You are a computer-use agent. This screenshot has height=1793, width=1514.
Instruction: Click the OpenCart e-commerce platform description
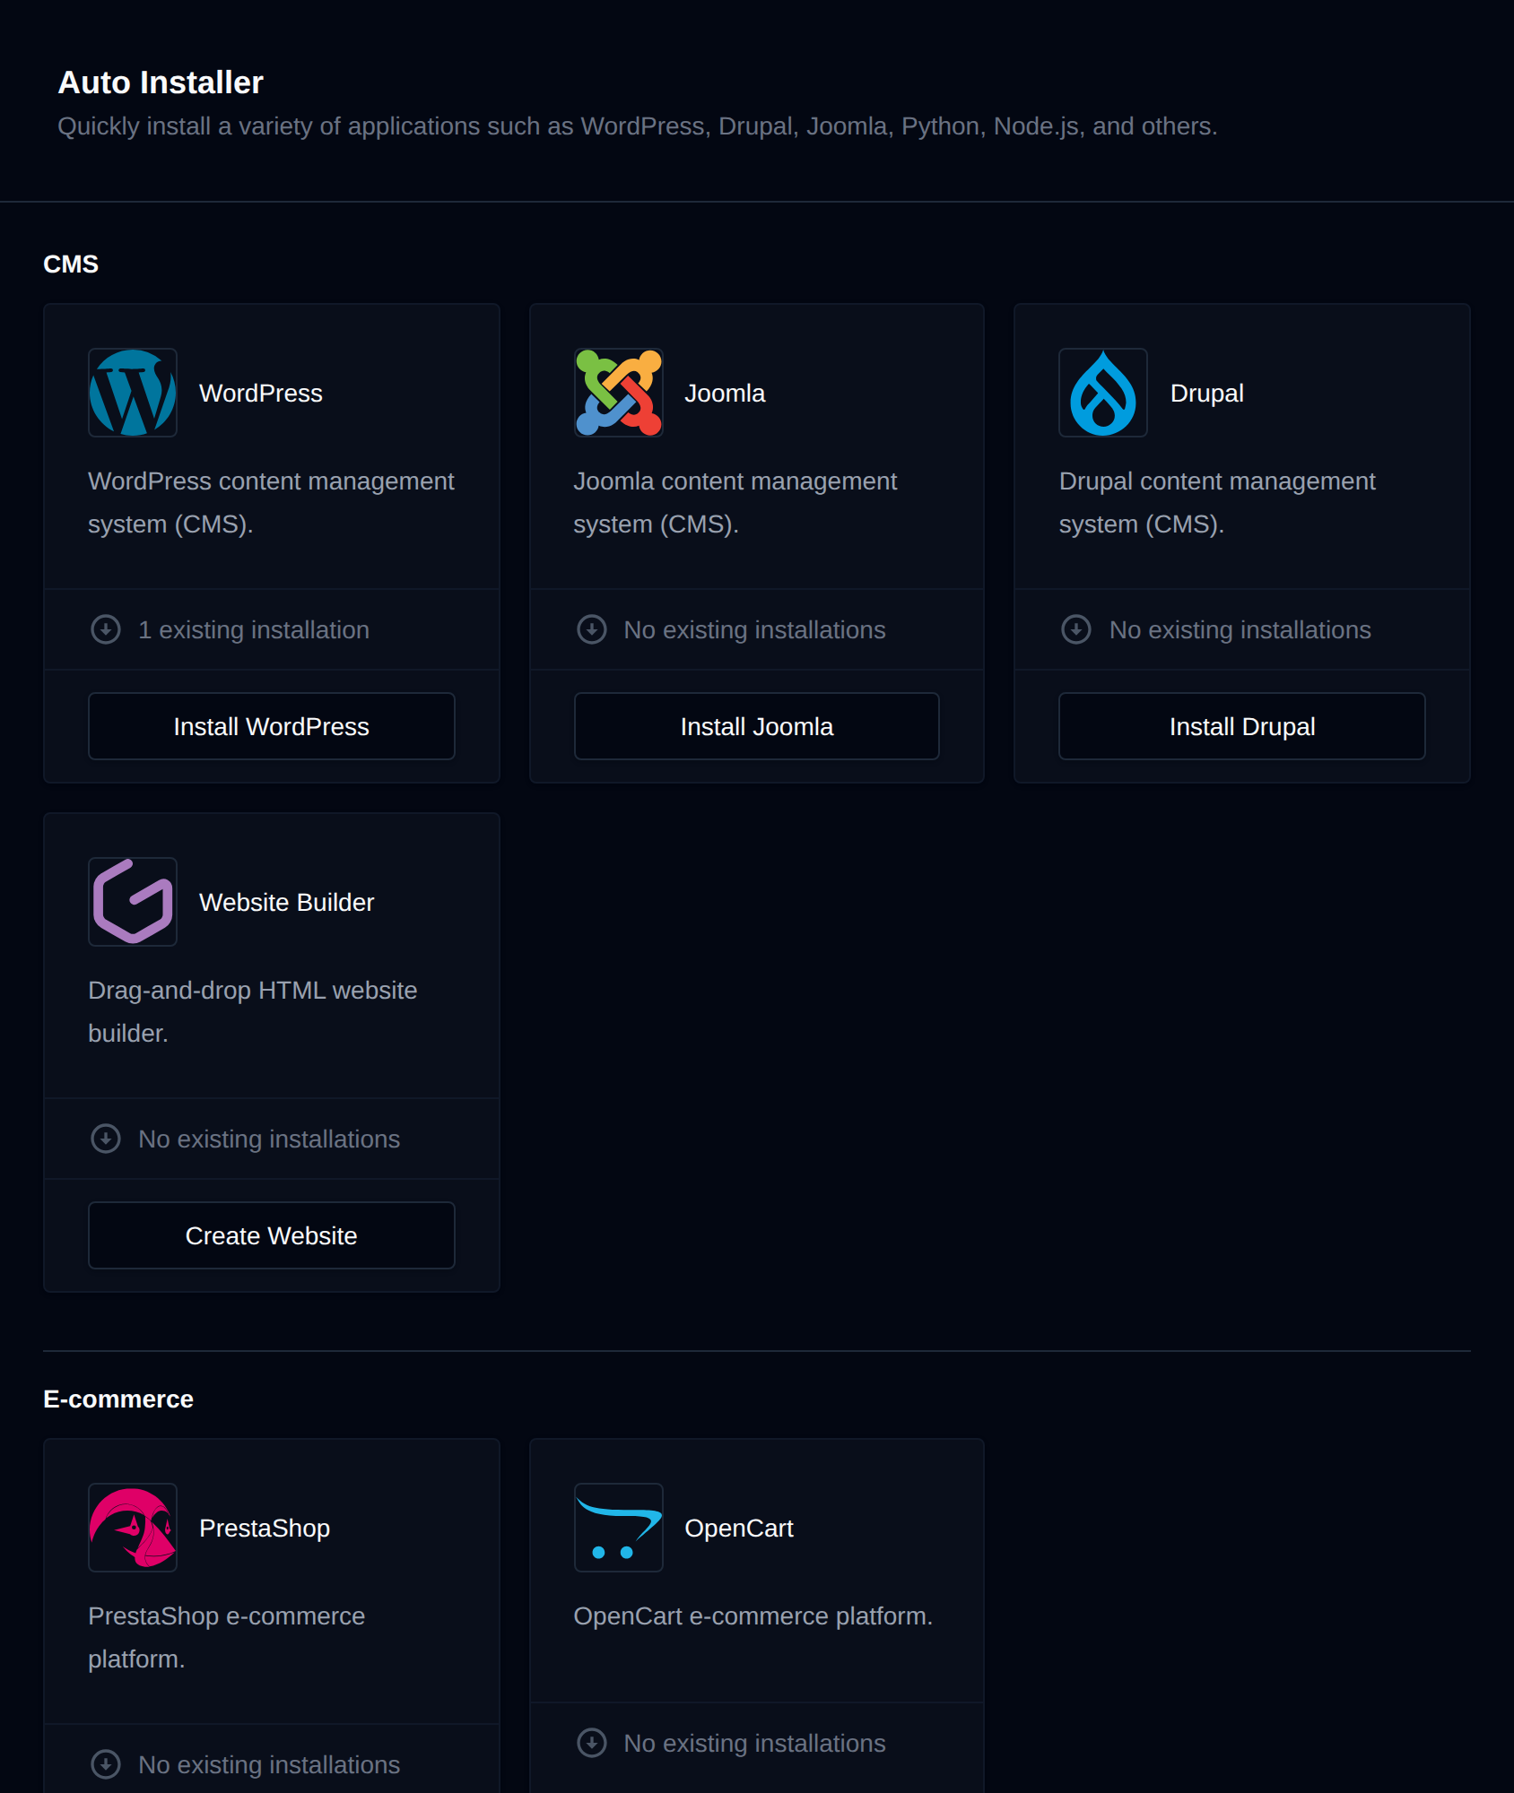(753, 1615)
